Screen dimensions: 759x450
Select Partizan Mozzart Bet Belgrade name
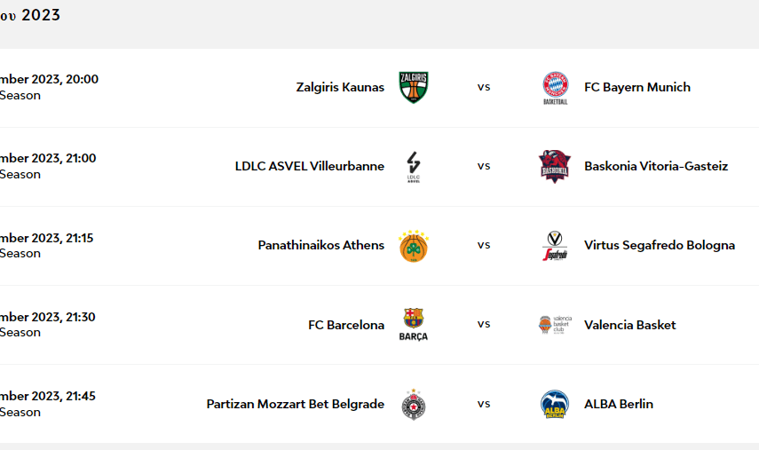(x=296, y=404)
